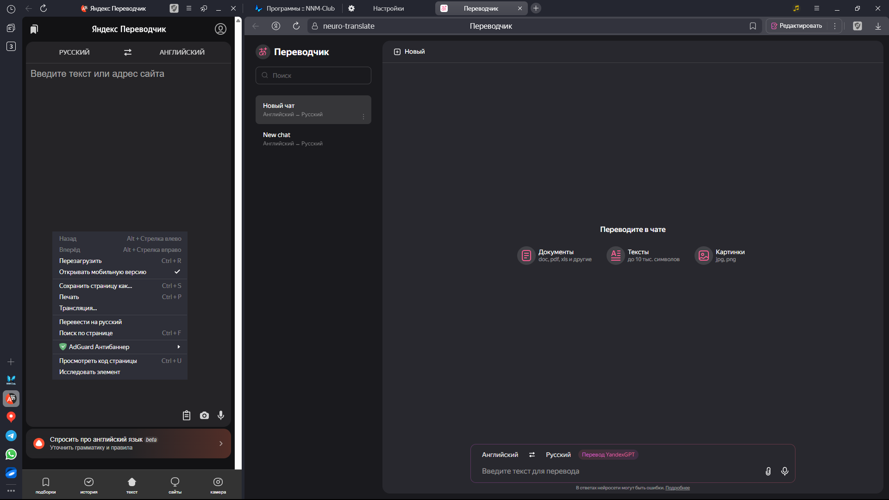Open camera translation in side panel
Image resolution: width=889 pixels, height=500 pixels.
point(204,415)
